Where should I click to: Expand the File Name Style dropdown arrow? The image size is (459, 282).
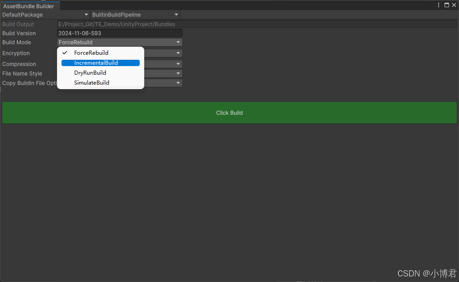[x=178, y=74]
